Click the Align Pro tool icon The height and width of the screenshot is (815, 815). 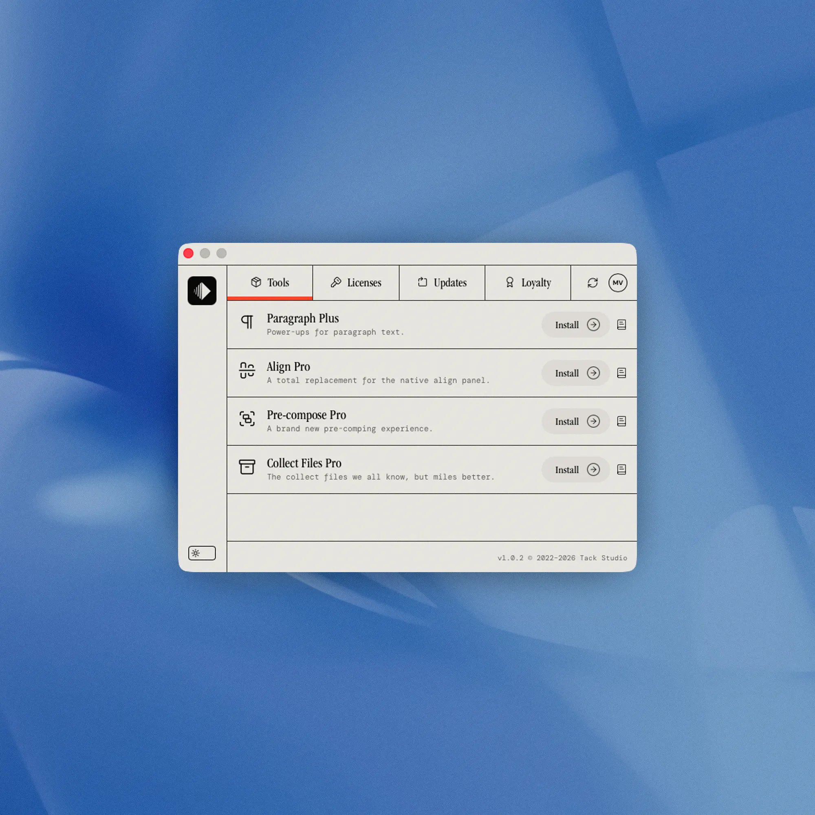click(247, 370)
